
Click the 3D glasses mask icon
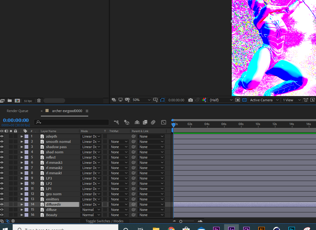(x=127, y=99)
